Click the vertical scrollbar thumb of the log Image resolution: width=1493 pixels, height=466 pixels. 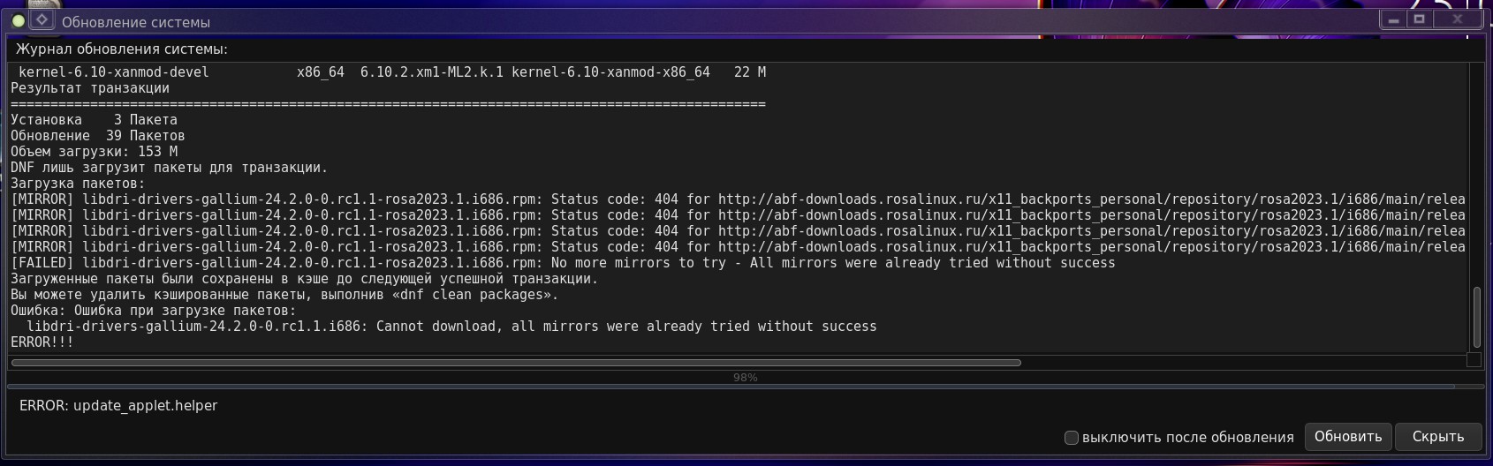[x=1475, y=317]
